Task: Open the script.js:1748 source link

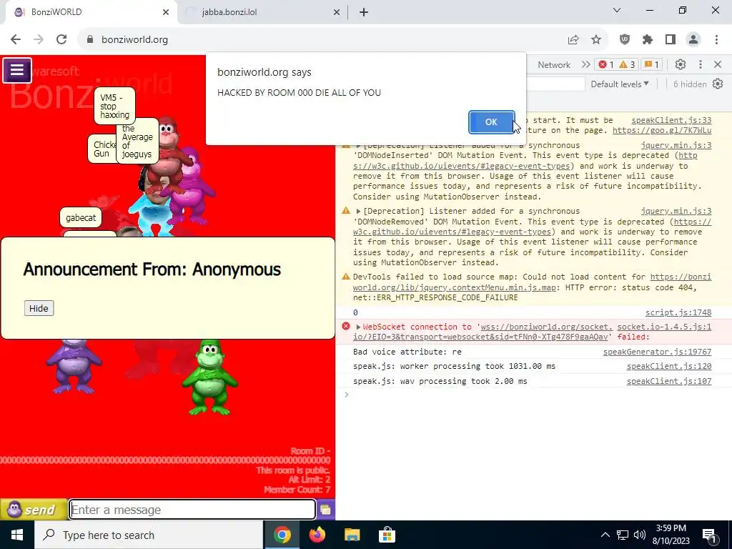Action: [x=678, y=312]
